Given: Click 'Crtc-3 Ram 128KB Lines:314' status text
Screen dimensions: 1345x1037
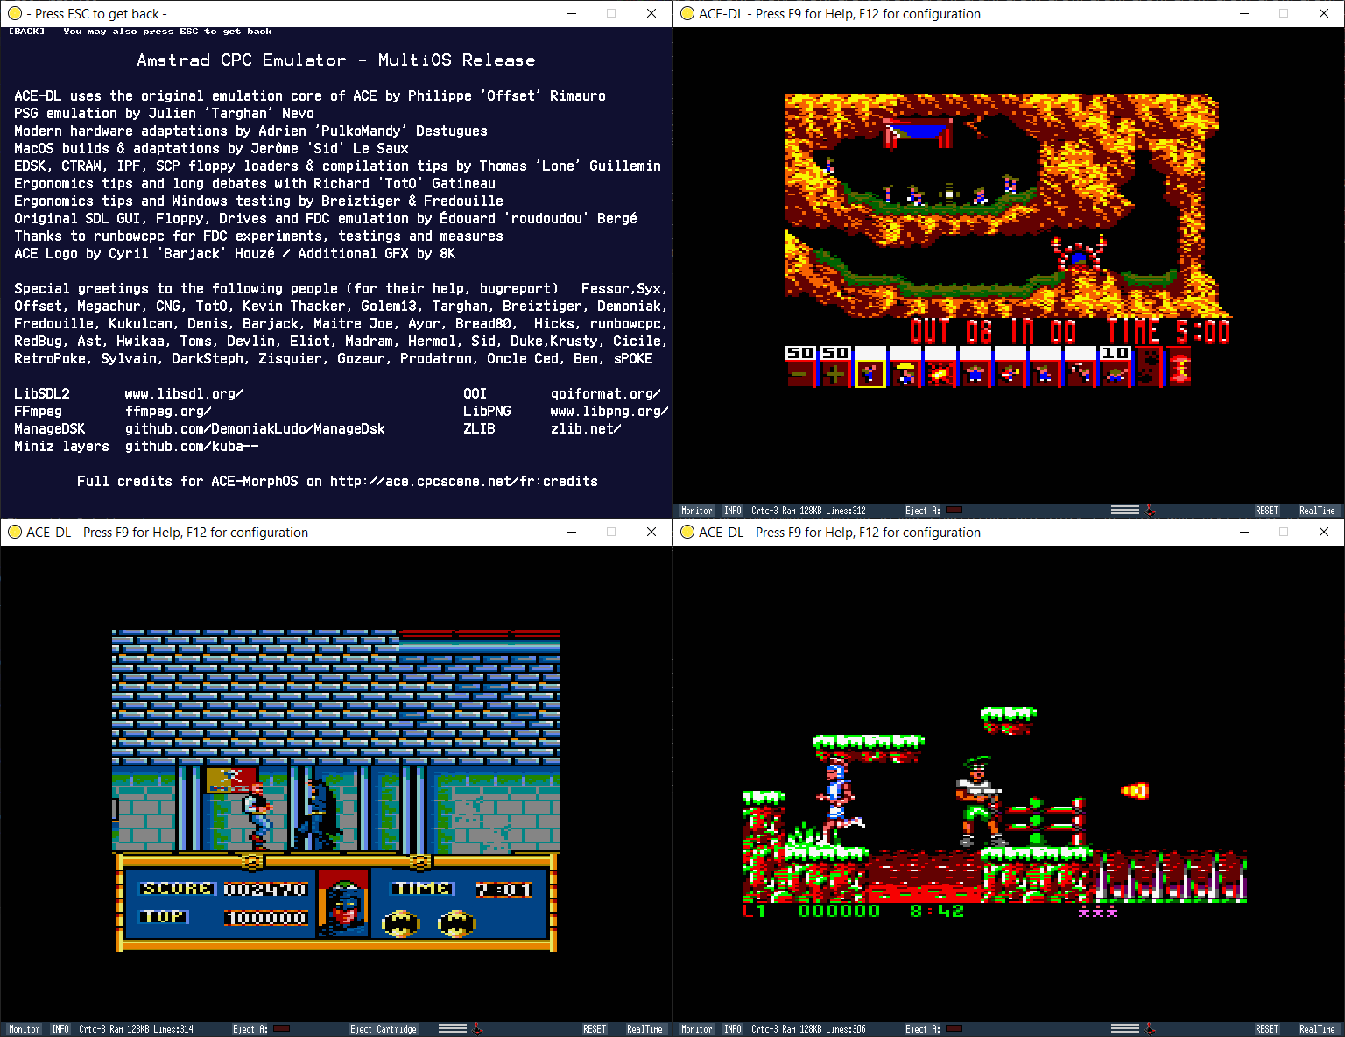Looking at the screenshot, I should click(136, 1029).
